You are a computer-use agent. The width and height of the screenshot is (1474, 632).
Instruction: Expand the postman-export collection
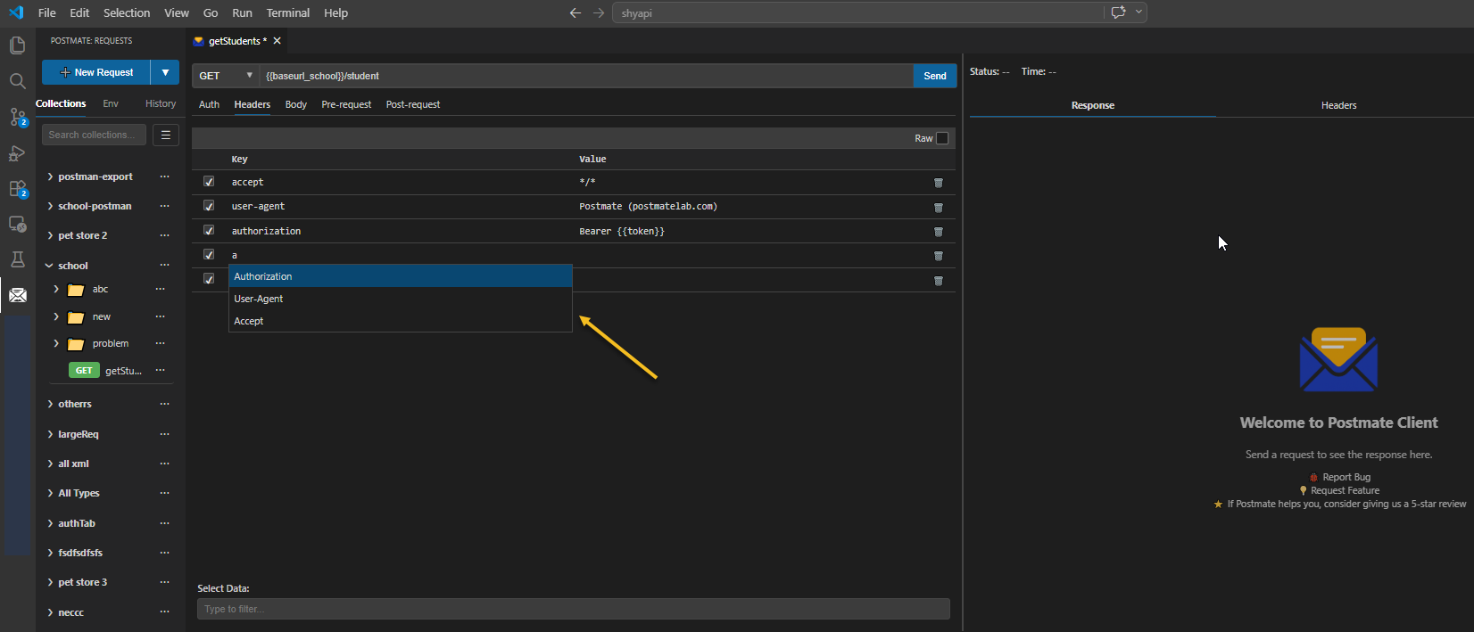50,176
